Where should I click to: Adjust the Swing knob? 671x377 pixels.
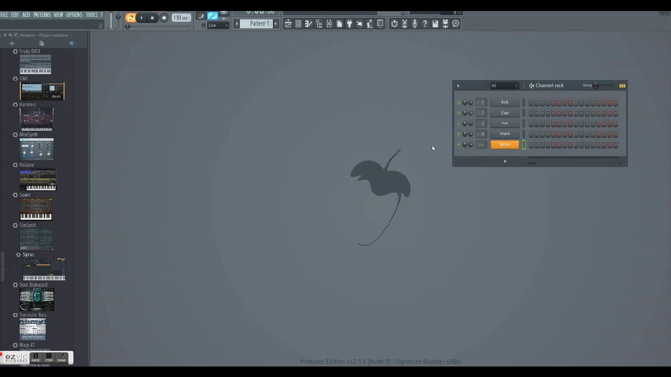[596, 85]
